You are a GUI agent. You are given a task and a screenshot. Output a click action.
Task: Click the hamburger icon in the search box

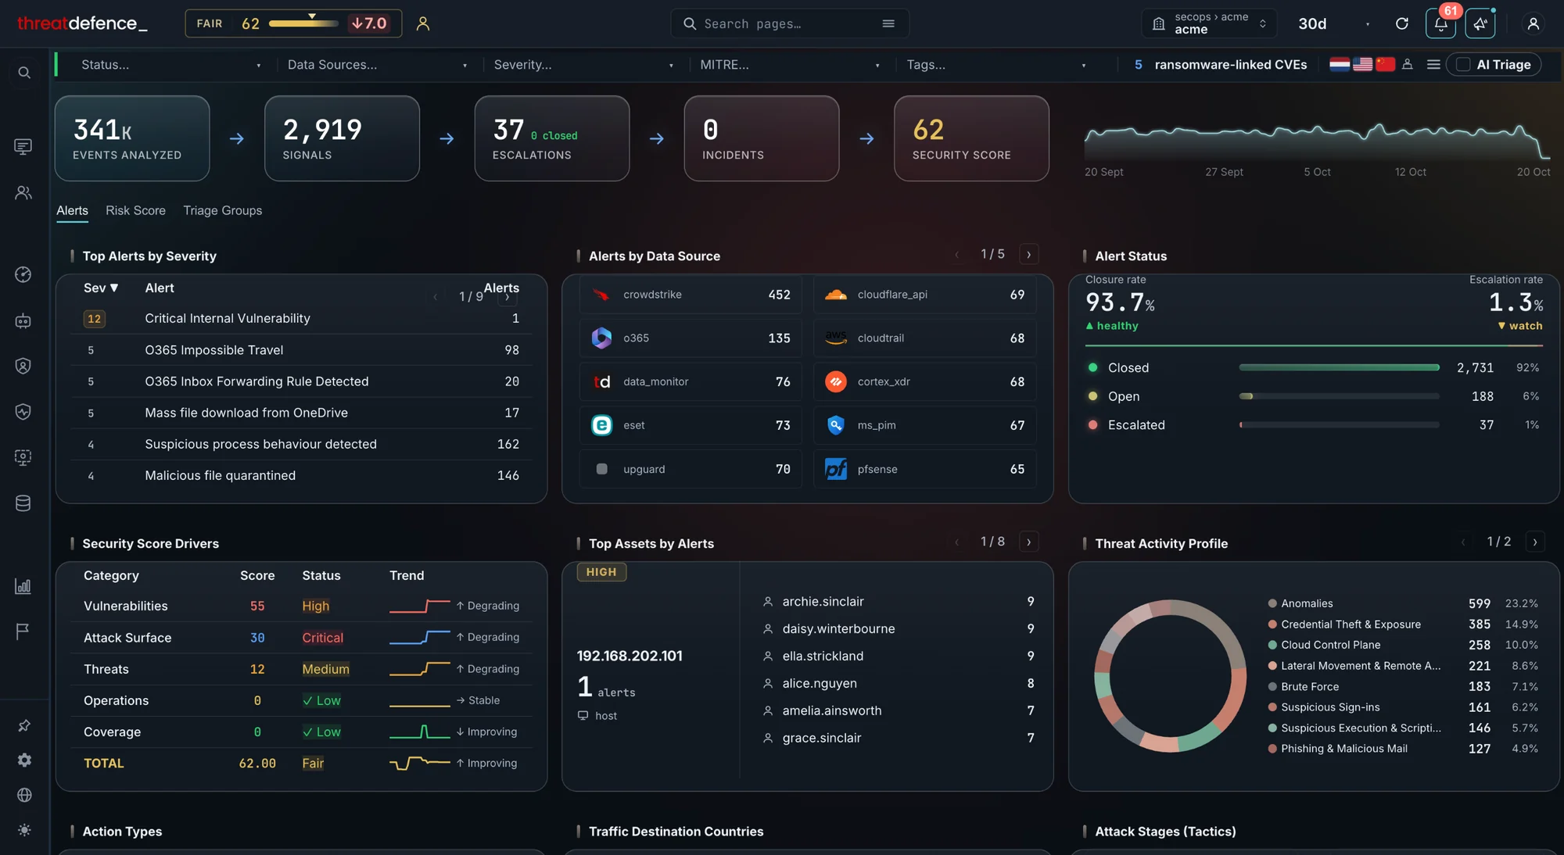point(888,23)
